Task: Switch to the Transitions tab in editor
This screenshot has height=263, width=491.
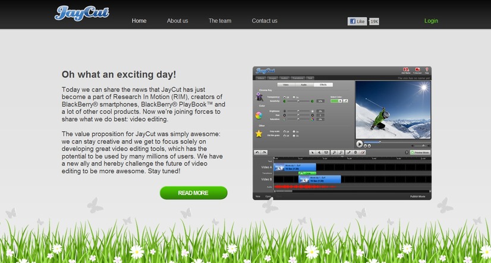Action: pyautogui.click(x=298, y=78)
